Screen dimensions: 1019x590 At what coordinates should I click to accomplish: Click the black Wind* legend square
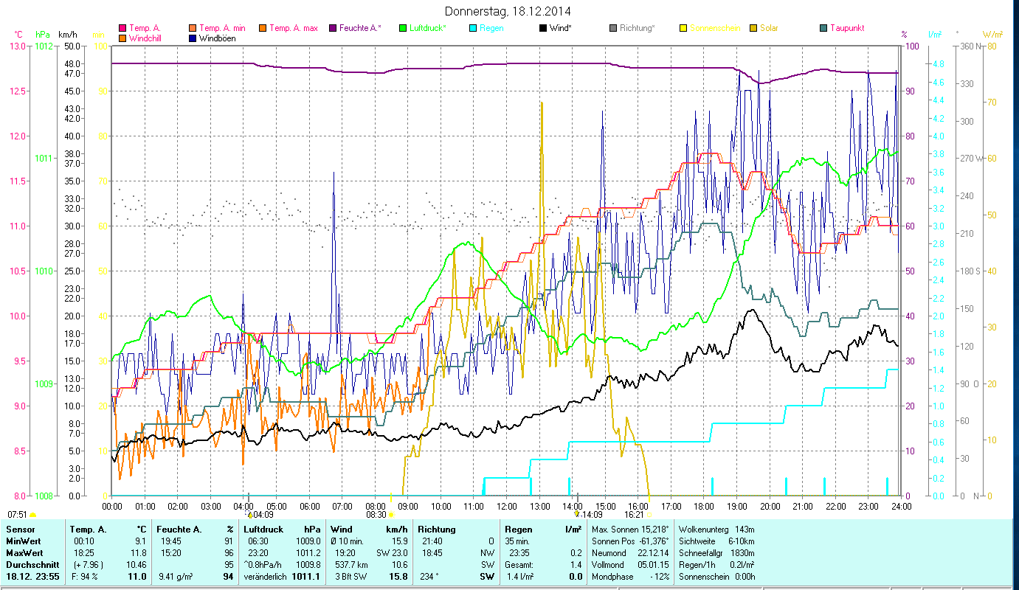[543, 28]
